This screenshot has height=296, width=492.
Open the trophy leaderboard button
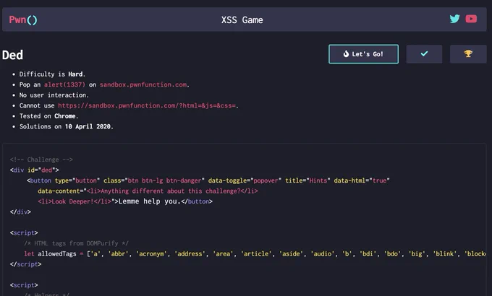[468, 54]
